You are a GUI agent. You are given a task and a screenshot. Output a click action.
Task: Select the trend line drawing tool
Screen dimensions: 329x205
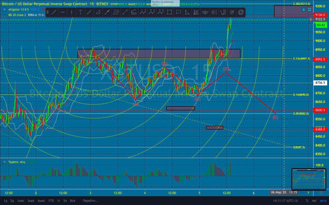tap(53, 12)
